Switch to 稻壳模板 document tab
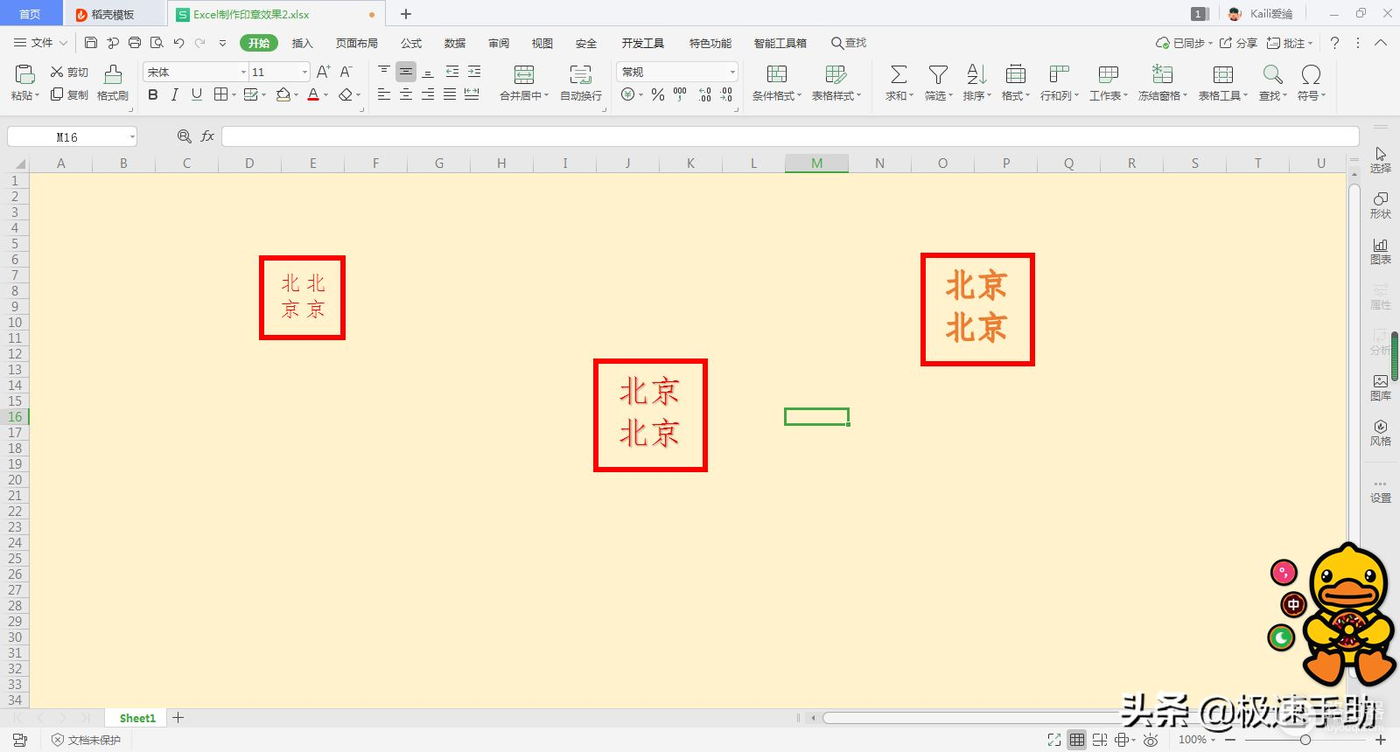 [113, 14]
